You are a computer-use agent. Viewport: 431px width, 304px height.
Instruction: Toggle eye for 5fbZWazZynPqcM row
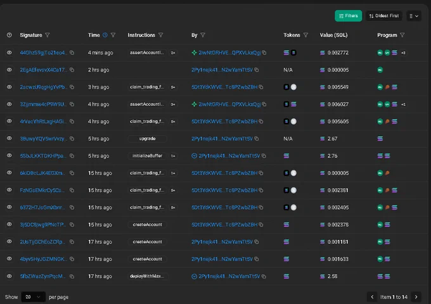point(10,276)
